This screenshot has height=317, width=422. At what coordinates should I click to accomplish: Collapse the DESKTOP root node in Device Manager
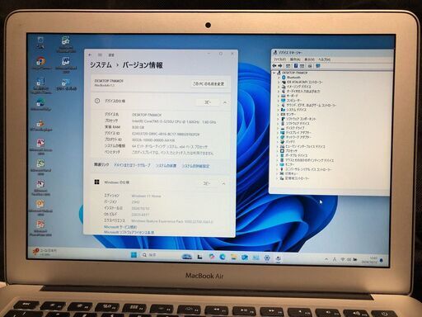pos(274,73)
